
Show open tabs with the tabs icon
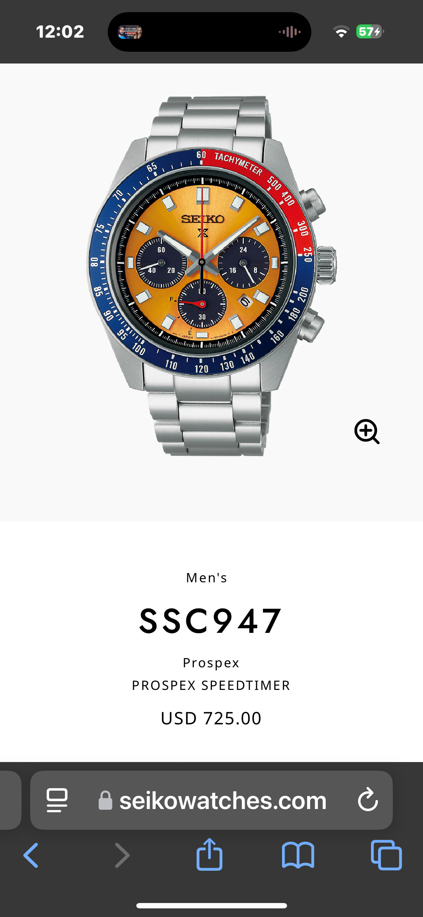click(386, 855)
